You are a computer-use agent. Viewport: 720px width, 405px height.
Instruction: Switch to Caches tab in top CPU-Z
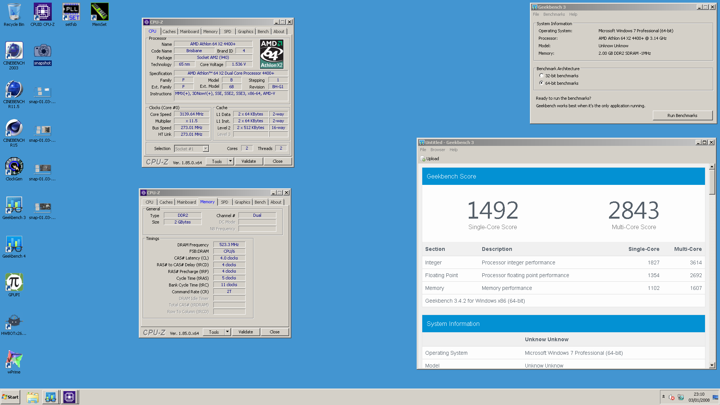click(169, 31)
